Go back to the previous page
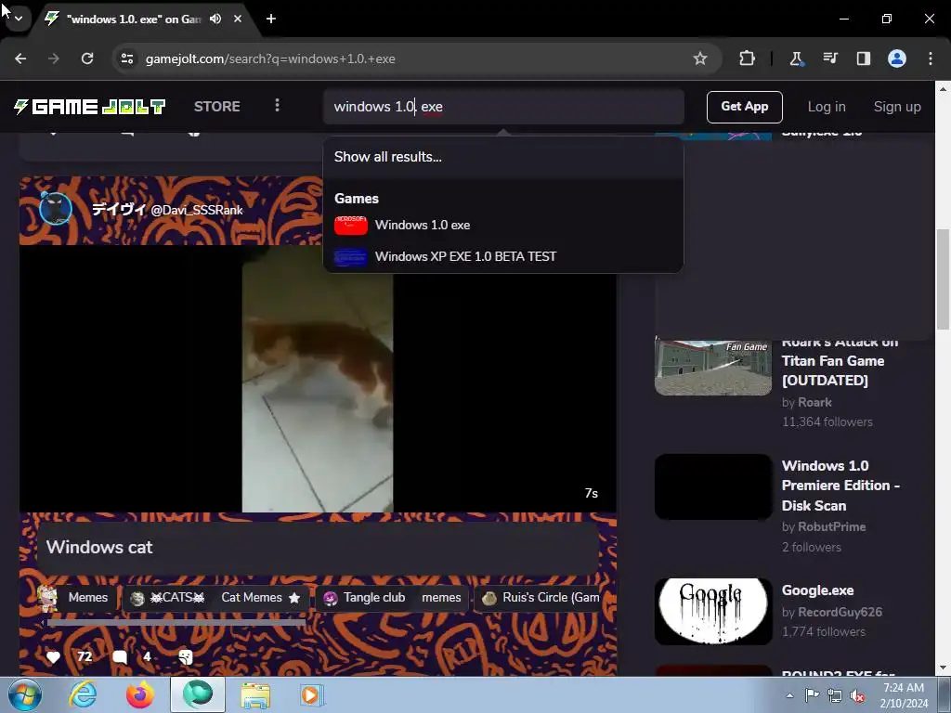This screenshot has width=951, height=713. coord(20,58)
